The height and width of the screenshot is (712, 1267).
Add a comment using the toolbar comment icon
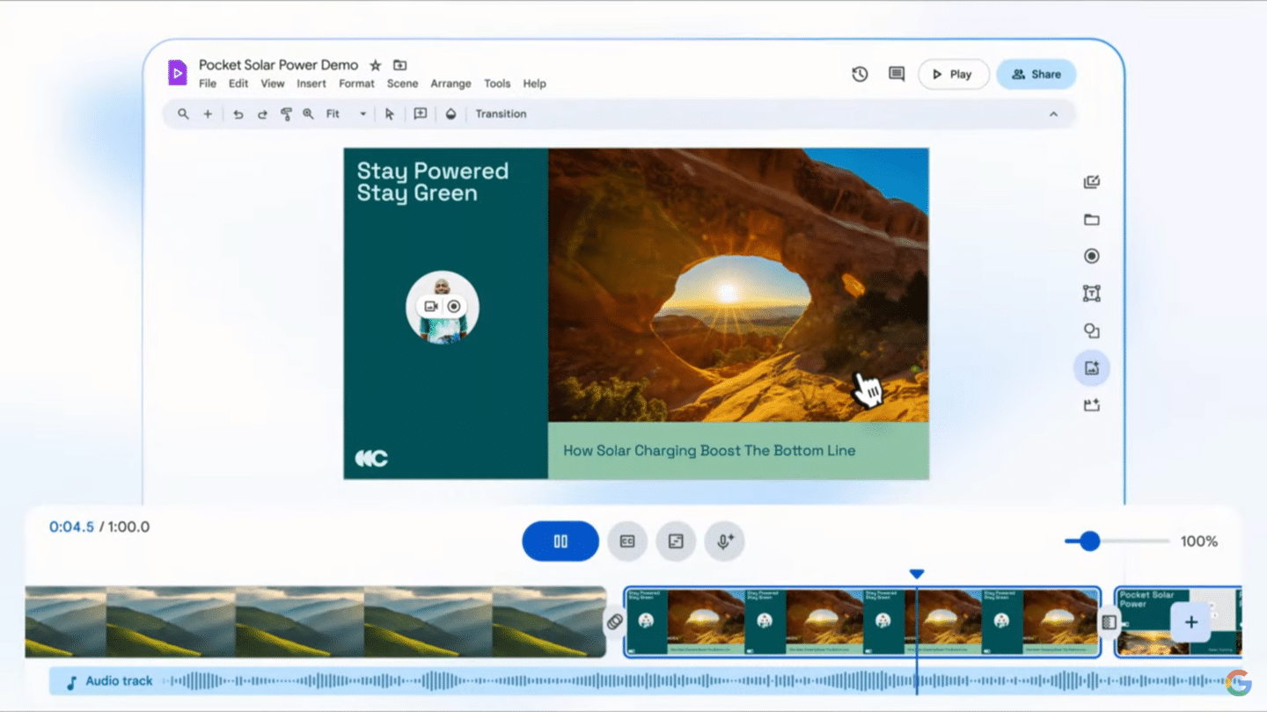click(x=420, y=113)
